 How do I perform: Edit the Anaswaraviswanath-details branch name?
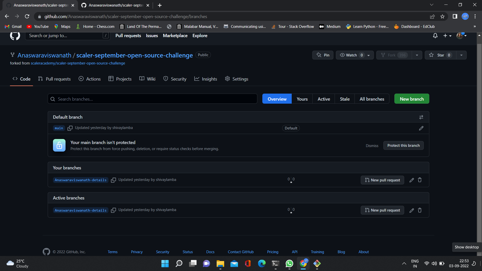click(x=411, y=180)
